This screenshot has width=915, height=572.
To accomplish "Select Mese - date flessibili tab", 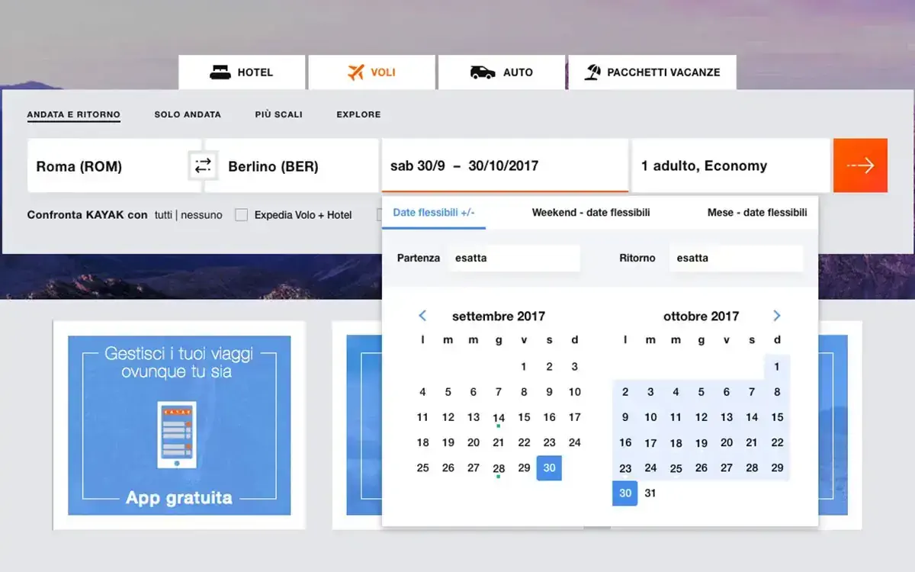I will 757,213.
